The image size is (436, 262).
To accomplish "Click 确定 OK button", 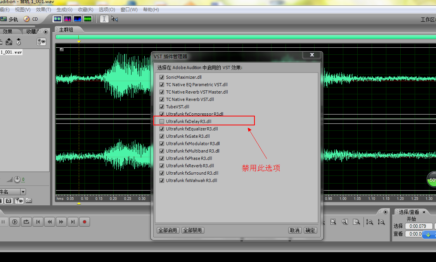I will point(310,230).
